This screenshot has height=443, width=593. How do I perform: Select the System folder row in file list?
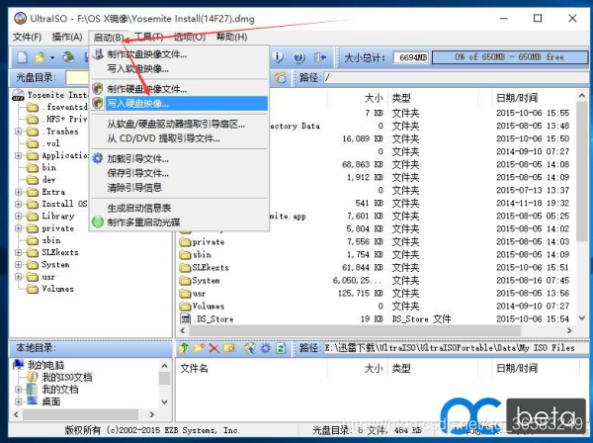pos(376,280)
